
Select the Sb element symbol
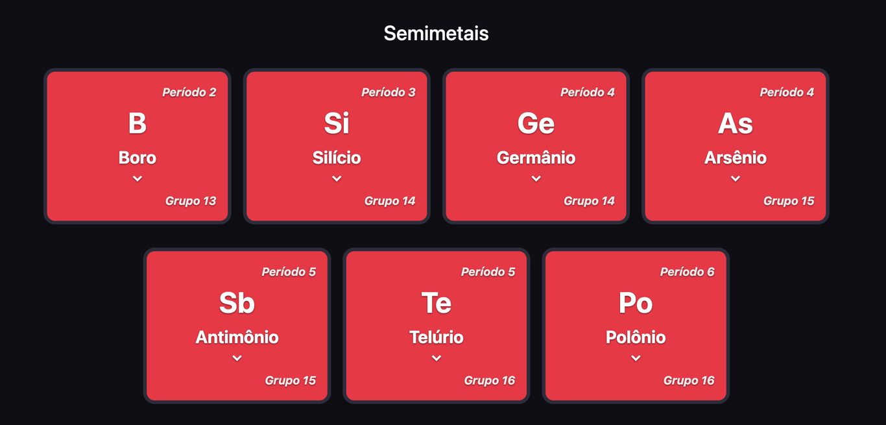[x=237, y=302]
